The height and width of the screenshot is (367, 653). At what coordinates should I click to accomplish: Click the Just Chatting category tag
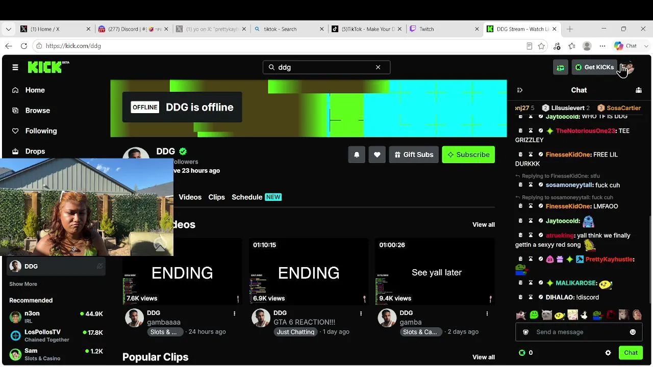296,332
